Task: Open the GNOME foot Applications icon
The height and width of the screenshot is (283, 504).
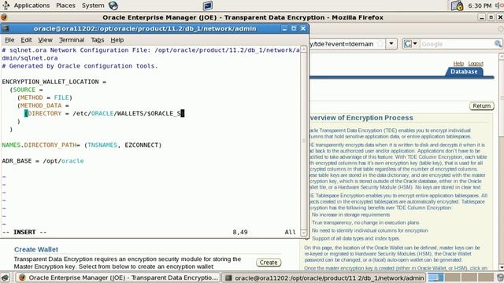Action: (x=6, y=6)
